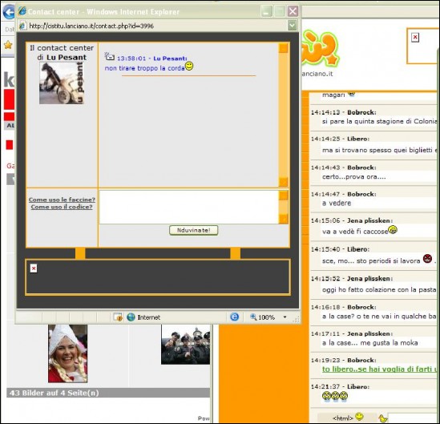Click the yellow smiley icon next to html
This screenshot has width=440, height=424.
click(x=359, y=417)
